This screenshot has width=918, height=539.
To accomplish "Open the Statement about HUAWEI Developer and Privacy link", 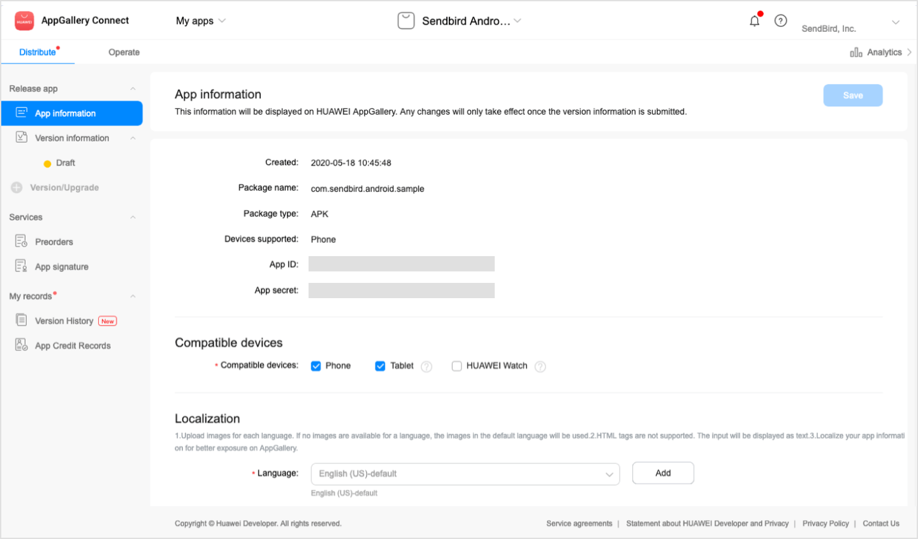I will click(x=708, y=524).
